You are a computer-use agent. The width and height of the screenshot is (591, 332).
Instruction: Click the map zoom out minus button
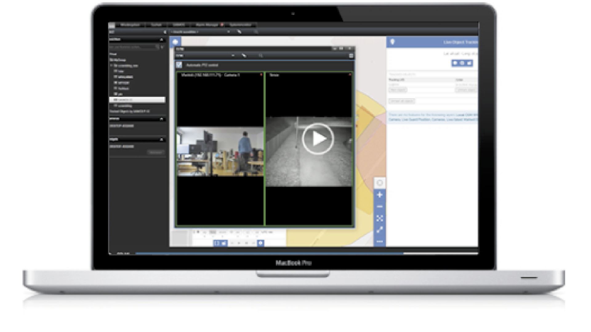[x=380, y=207]
